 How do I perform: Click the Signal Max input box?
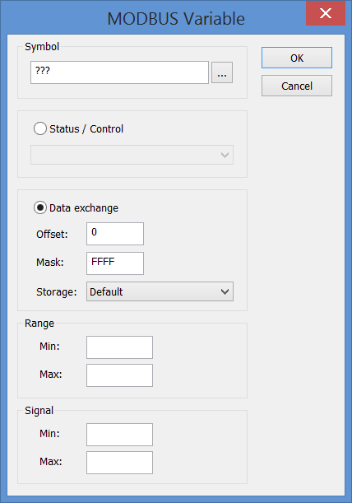119,463
